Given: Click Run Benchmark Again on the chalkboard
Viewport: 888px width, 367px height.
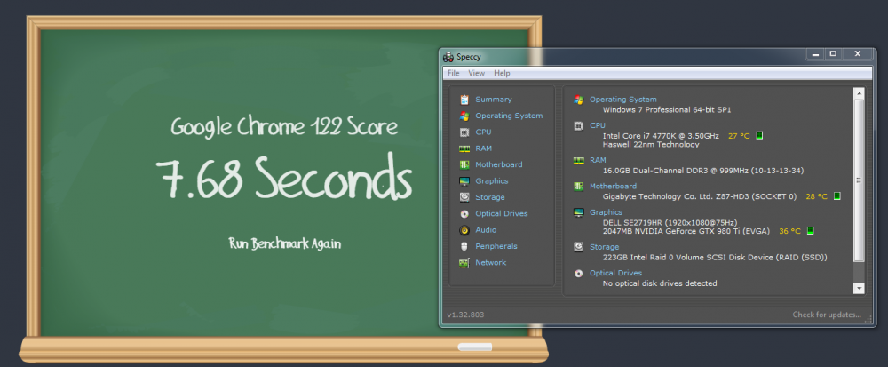Looking at the screenshot, I should (x=284, y=244).
